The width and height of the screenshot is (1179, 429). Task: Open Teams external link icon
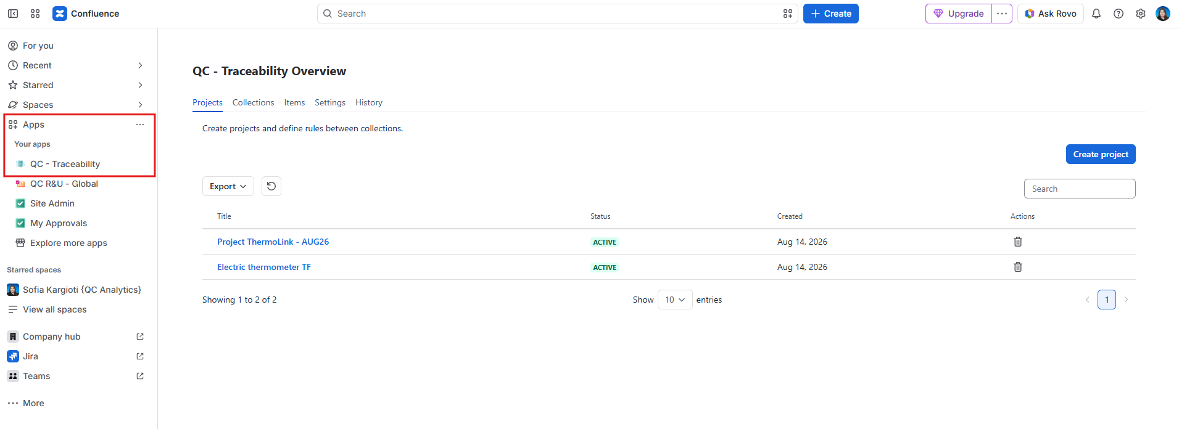[x=140, y=376]
